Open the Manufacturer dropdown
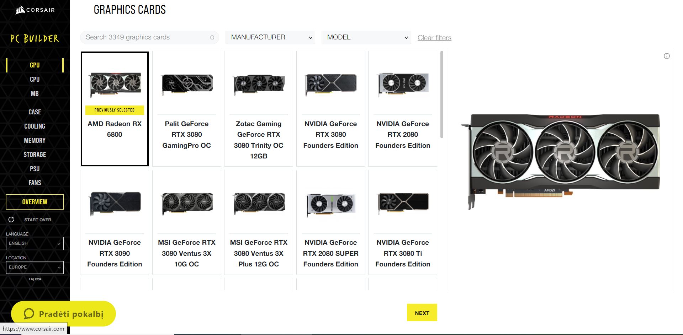683x335 pixels. pos(270,37)
